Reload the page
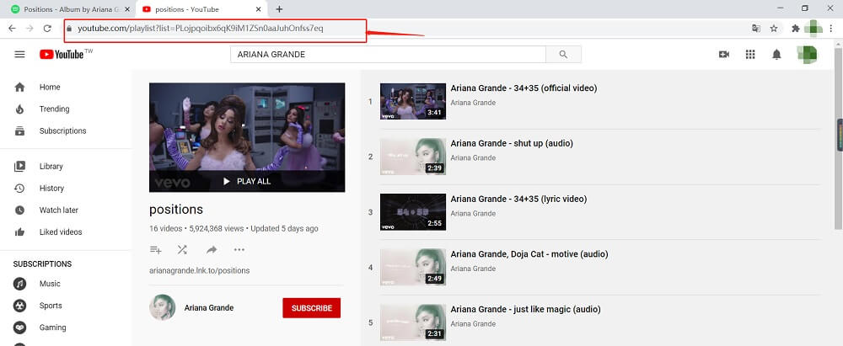 (x=47, y=29)
